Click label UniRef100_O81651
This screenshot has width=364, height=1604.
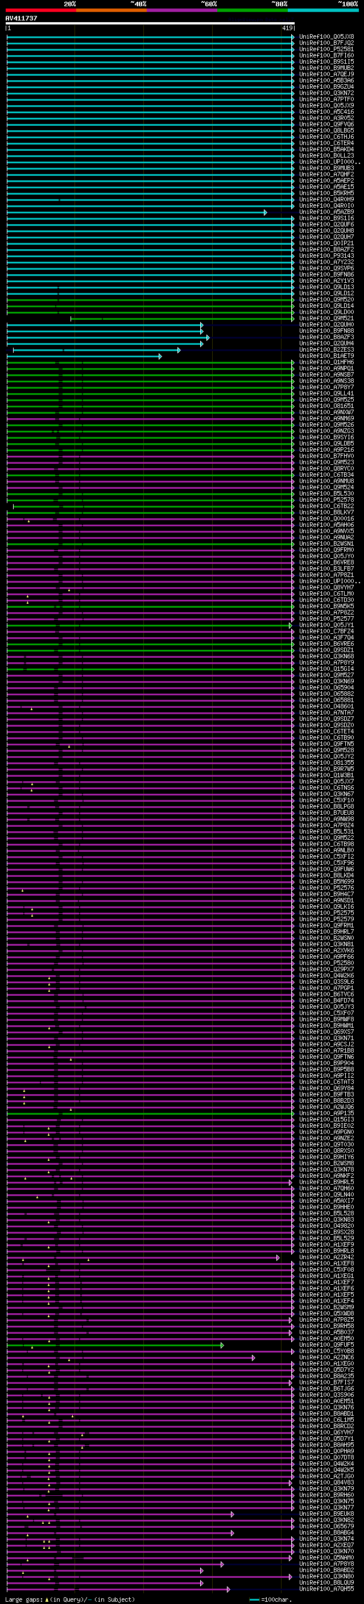click(326, 406)
